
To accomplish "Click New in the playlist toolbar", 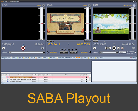I will (13, 58).
